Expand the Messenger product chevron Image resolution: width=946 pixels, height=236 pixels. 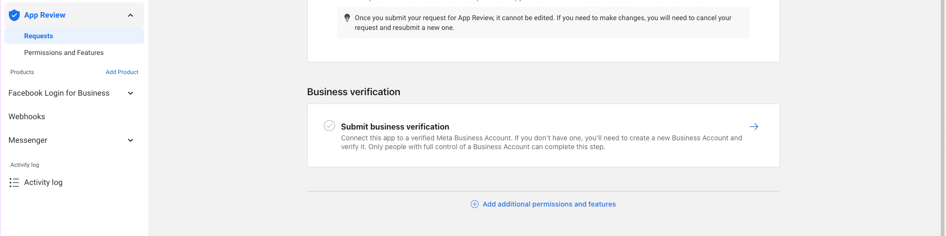click(130, 140)
